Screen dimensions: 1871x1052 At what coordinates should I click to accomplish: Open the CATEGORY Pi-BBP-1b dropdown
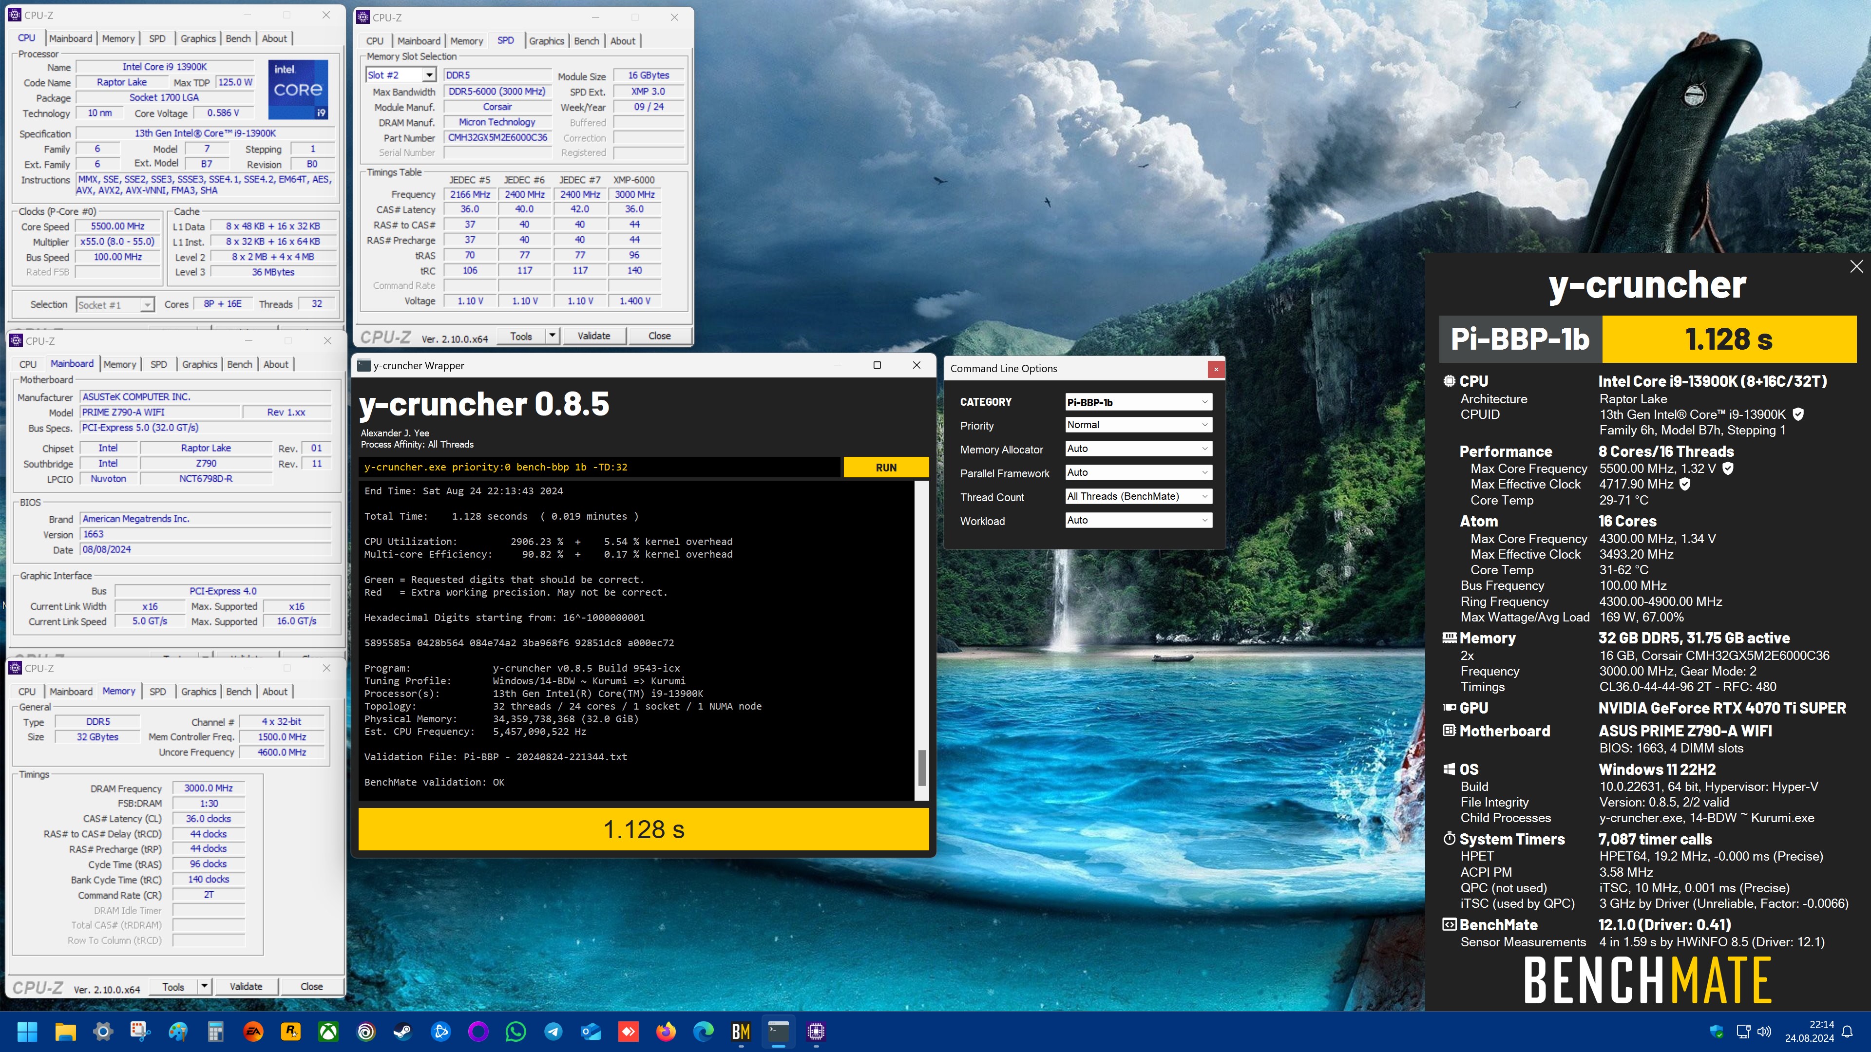1138,401
